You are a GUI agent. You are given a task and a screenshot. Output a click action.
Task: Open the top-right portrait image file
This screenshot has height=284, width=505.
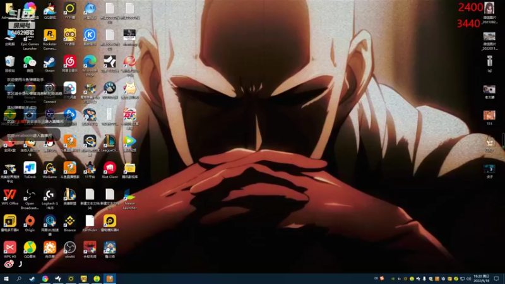coord(489,13)
